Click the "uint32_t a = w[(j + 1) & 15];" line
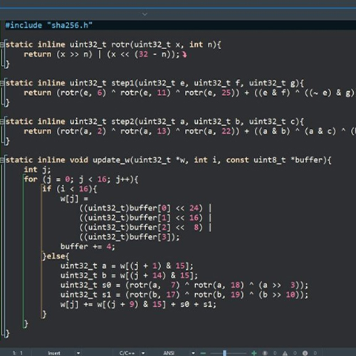Screen dimensions: 356x356 (127, 266)
